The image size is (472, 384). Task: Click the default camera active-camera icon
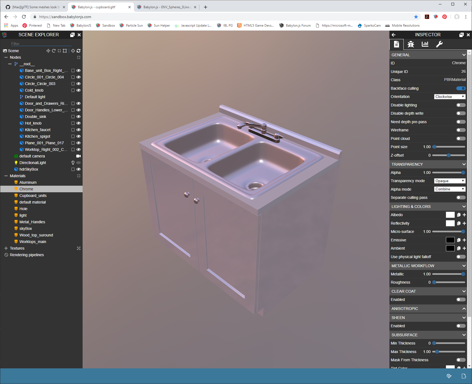coord(78,156)
